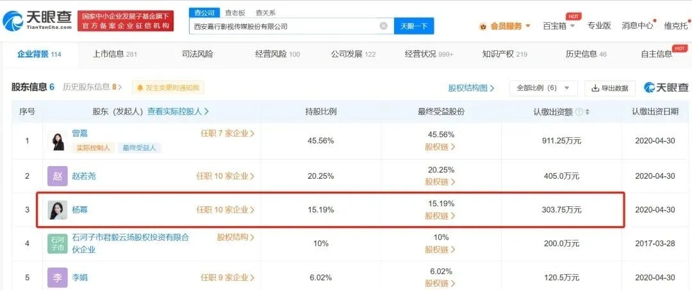Click the company name search input field
Image resolution: width=692 pixels, height=290 pixels.
tap(284, 26)
